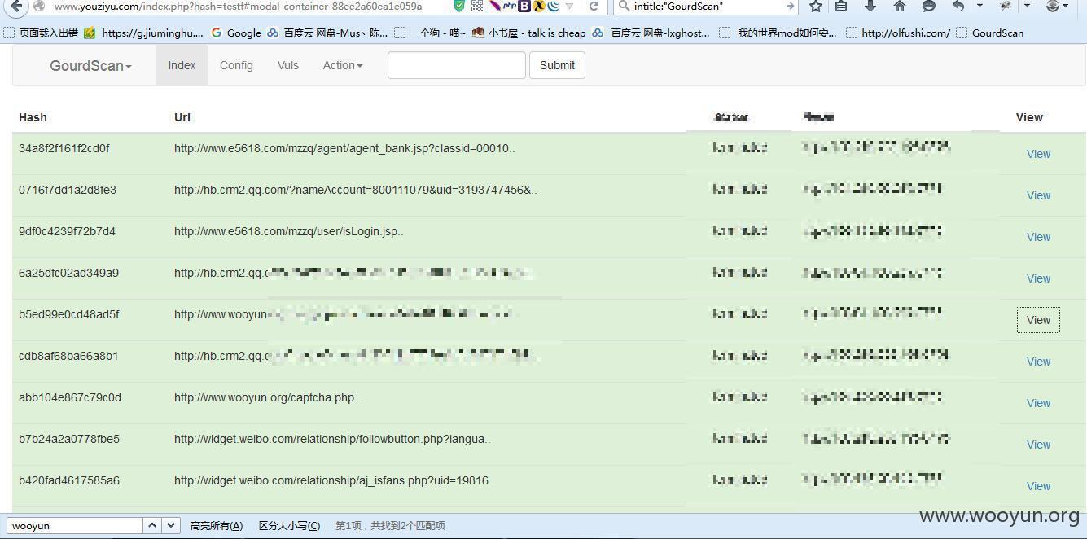Open the https://g.jiuminghu... bookmark
The image size is (1087, 539).
143,33
